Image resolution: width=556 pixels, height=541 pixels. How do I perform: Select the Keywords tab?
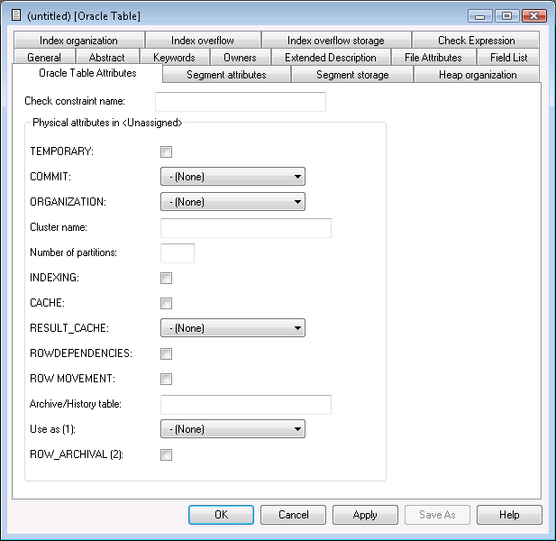(x=174, y=58)
